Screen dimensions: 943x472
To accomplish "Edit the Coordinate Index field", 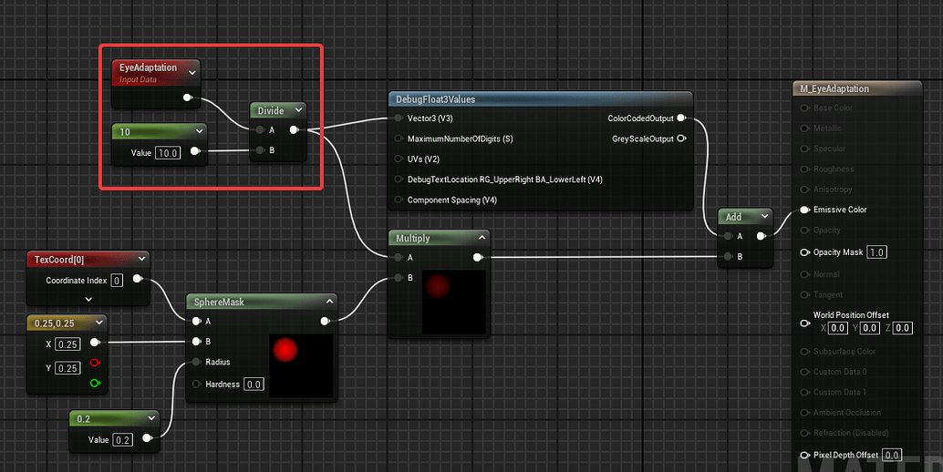I will (117, 281).
